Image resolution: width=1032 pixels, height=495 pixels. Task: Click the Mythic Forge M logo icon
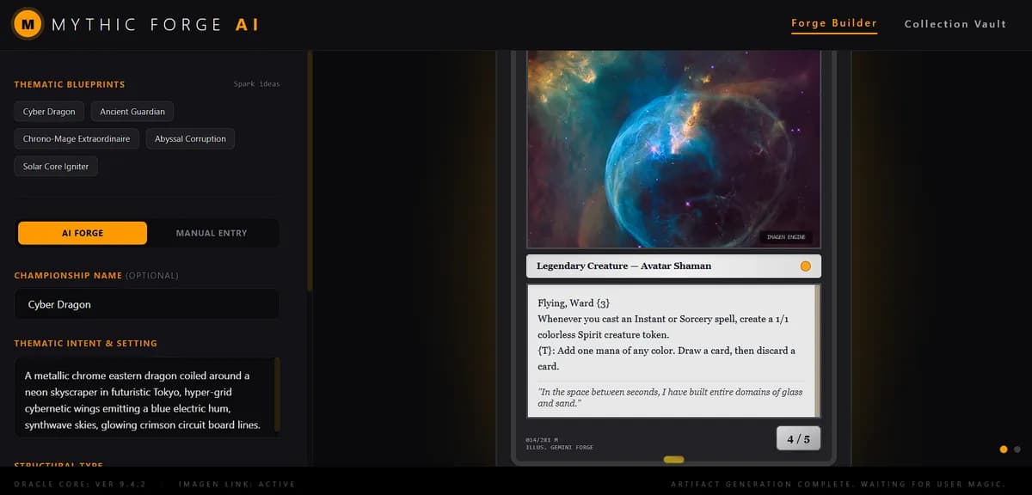(28, 25)
